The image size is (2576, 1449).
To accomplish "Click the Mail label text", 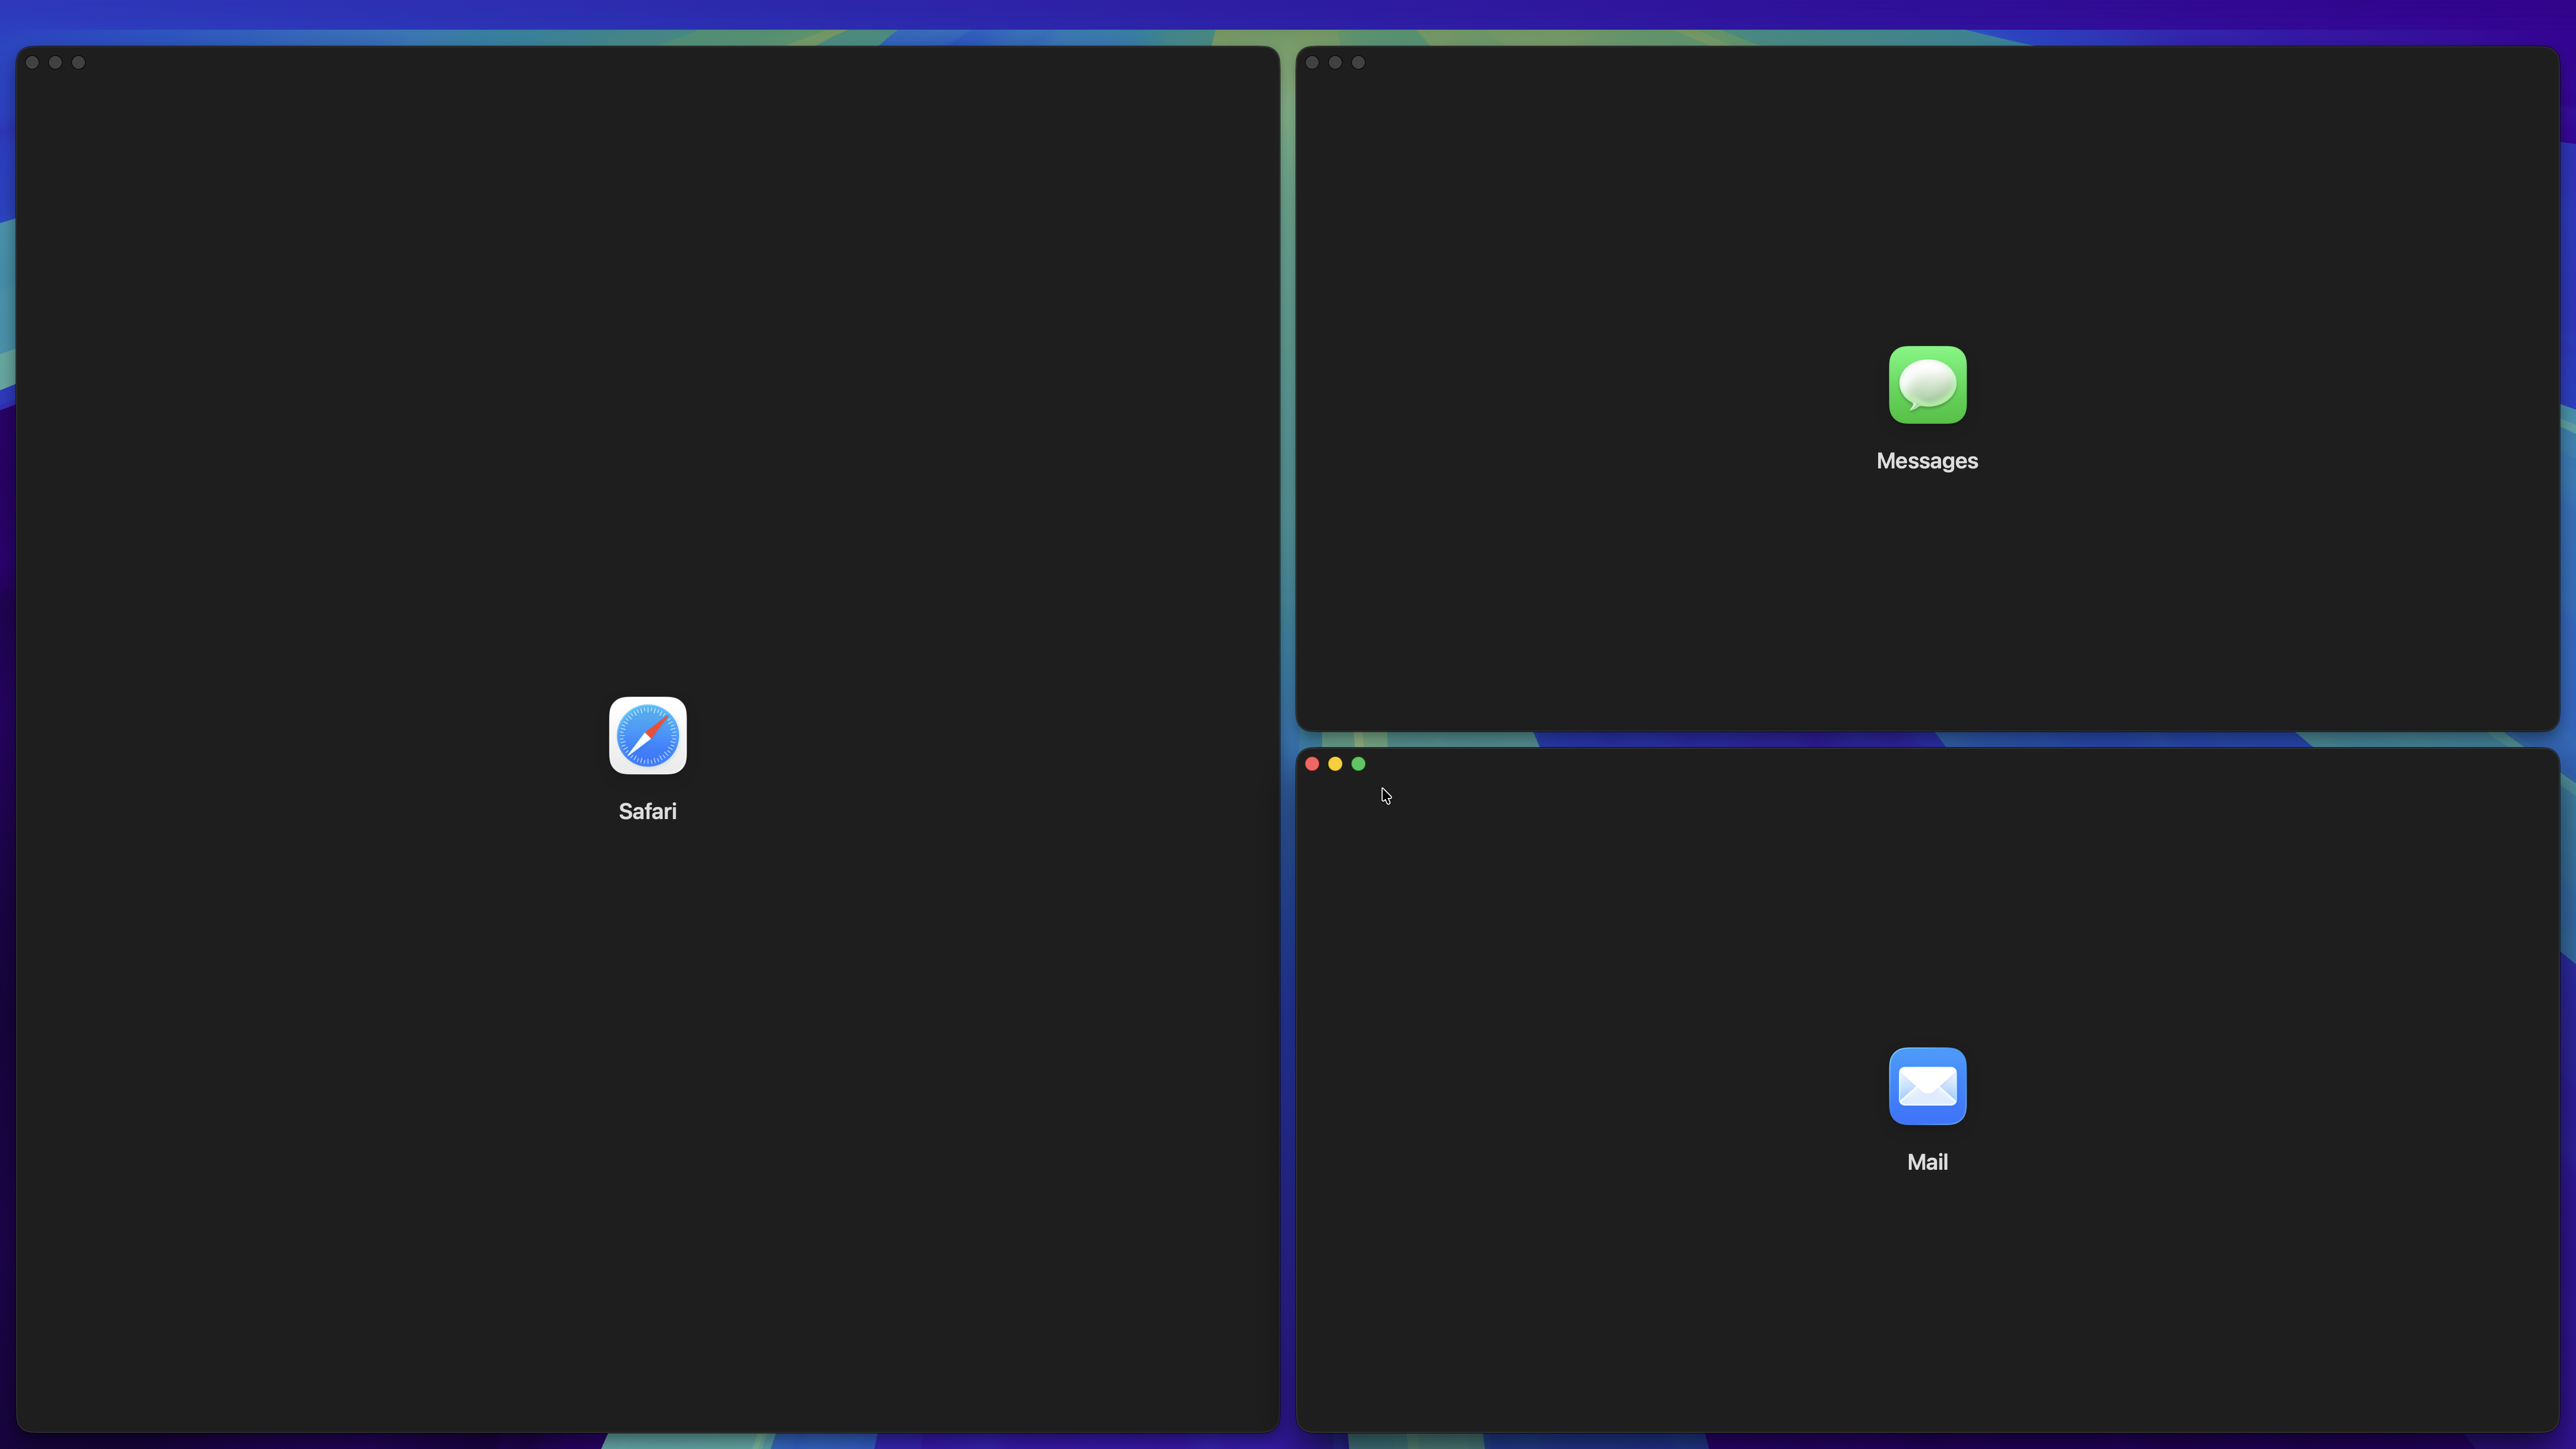I will point(1927,1162).
